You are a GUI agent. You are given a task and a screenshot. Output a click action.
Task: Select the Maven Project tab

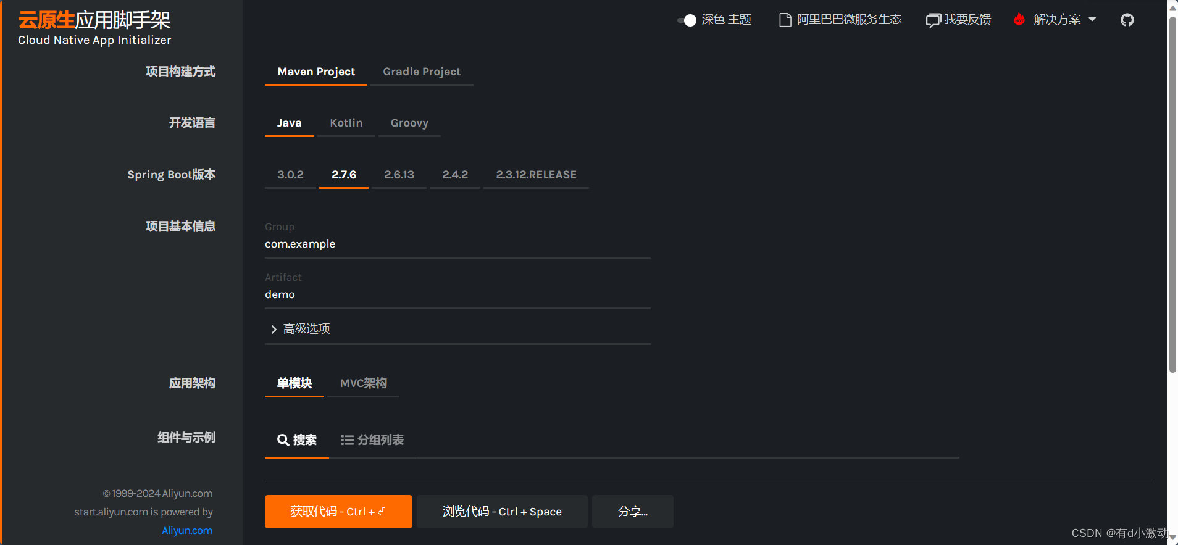pos(316,72)
